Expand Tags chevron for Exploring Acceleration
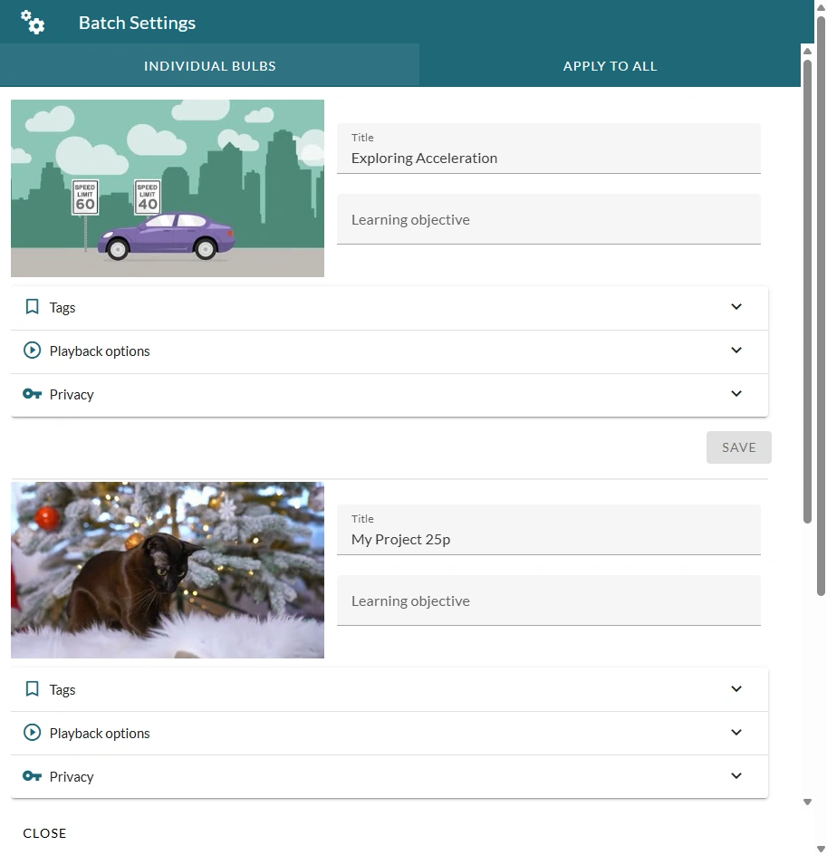This screenshot has height=855, width=827. 736,307
